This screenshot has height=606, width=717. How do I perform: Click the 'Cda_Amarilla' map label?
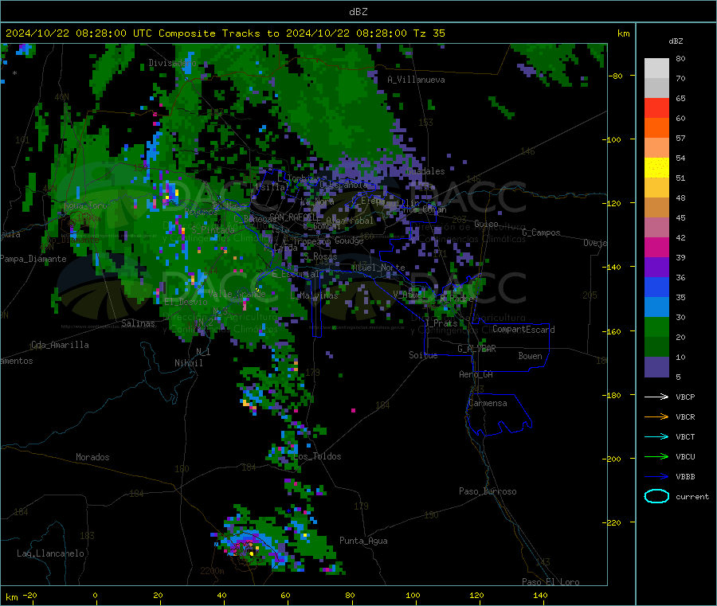point(60,345)
